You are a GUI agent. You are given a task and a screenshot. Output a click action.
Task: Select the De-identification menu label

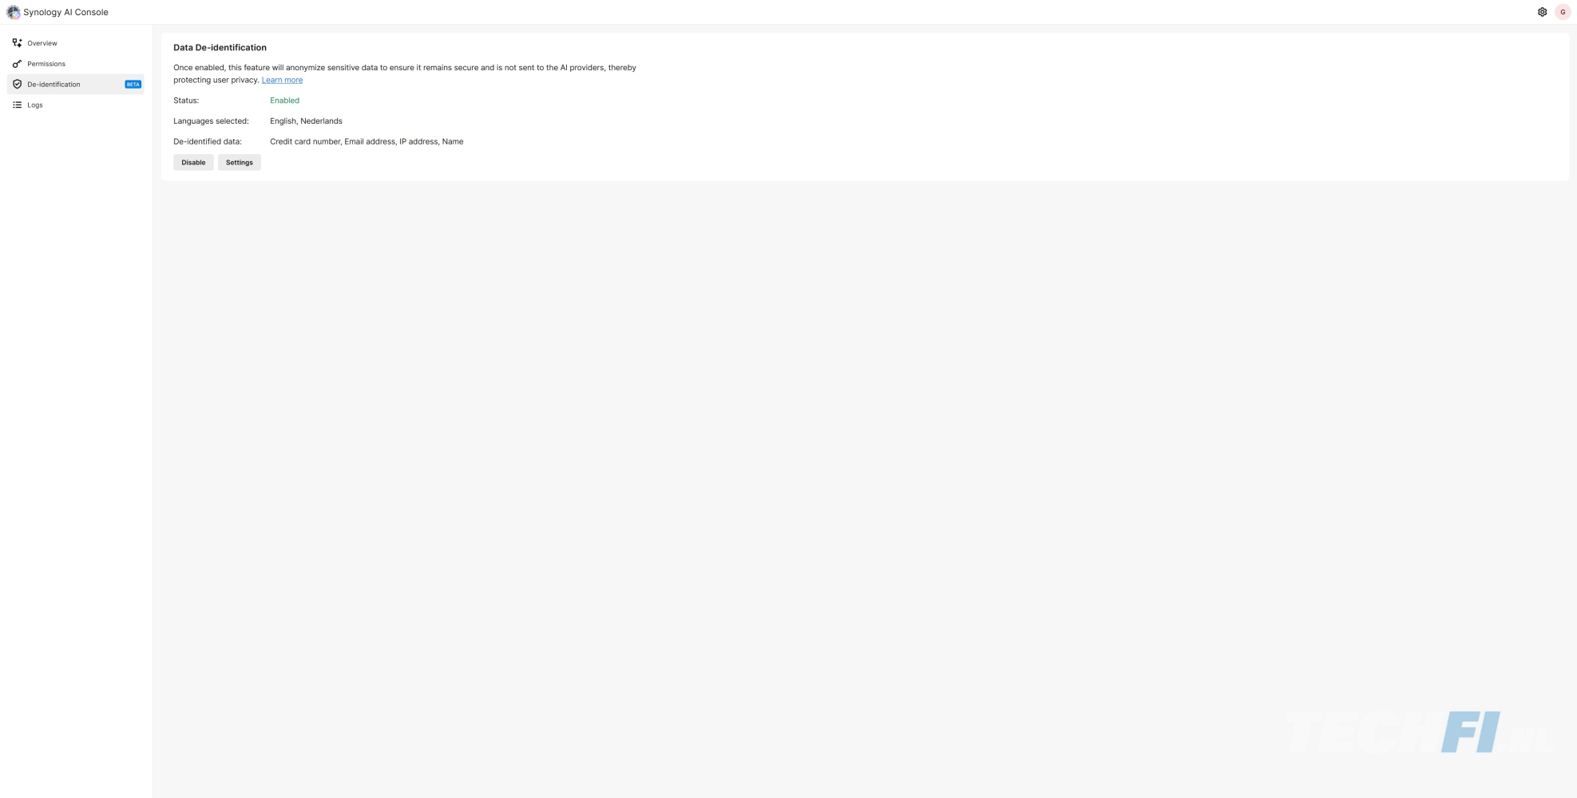tap(53, 85)
